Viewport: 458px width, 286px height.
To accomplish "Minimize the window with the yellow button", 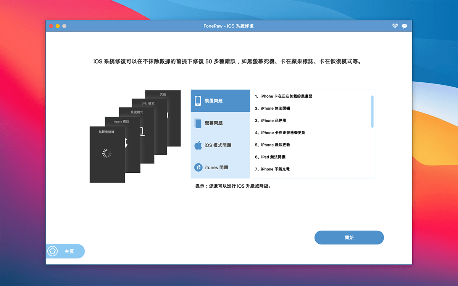I will click(x=58, y=26).
